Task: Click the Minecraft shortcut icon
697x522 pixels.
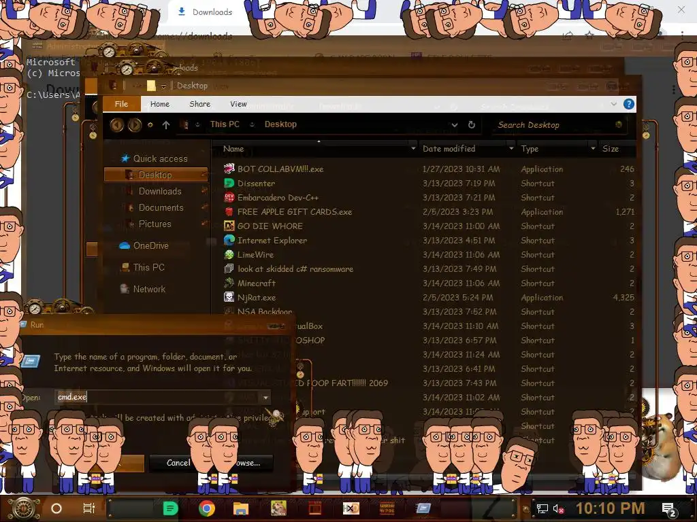Action: [229, 283]
